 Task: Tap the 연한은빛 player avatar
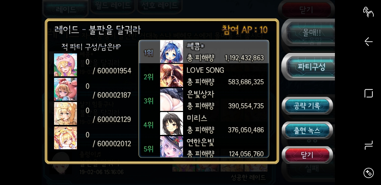[171, 146]
